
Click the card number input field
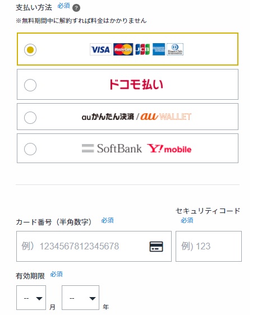[x=94, y=246]
